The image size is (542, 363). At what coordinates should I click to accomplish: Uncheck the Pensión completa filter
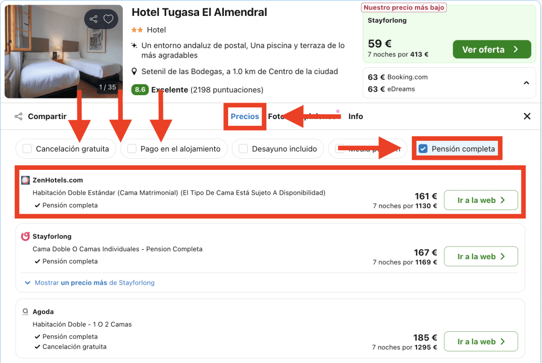tap(423, 149)
